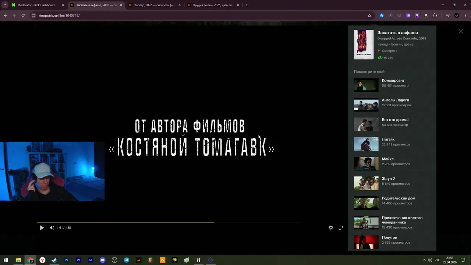
Task: Open the purple Twitch extension
Action: click(x=417, y=15)
